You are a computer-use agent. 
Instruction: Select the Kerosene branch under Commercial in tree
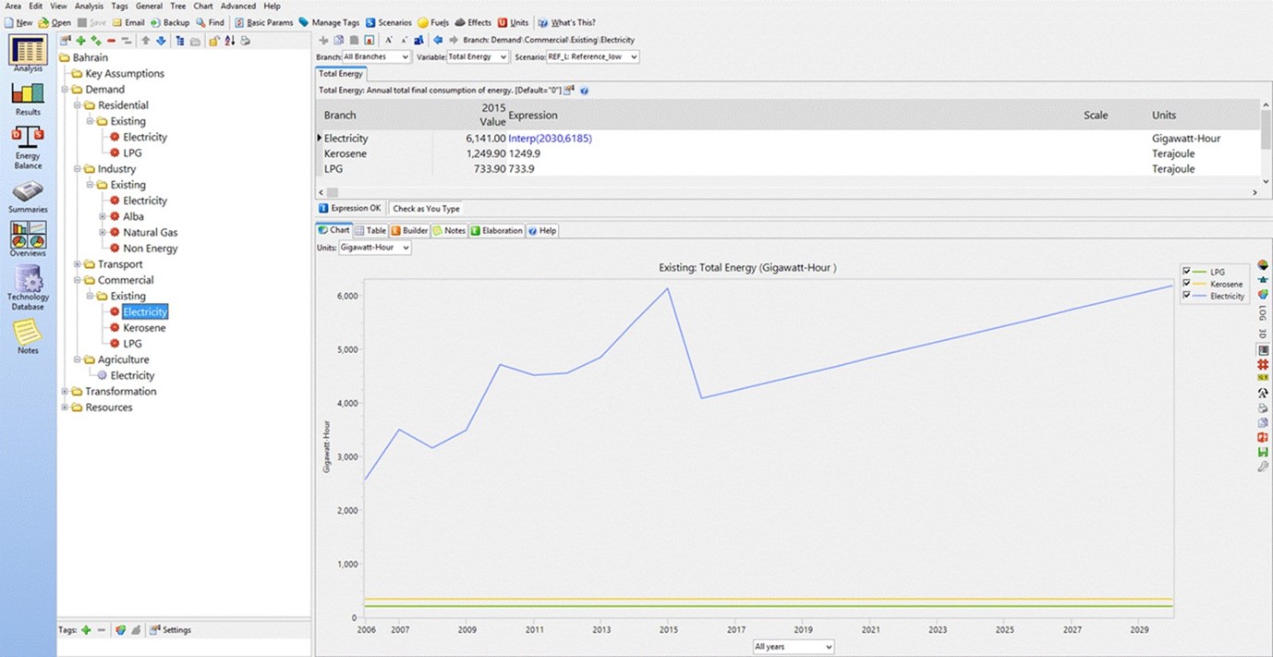coord(144,328)
